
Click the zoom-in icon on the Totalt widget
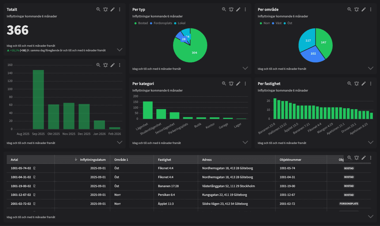[x=98, y=9]
